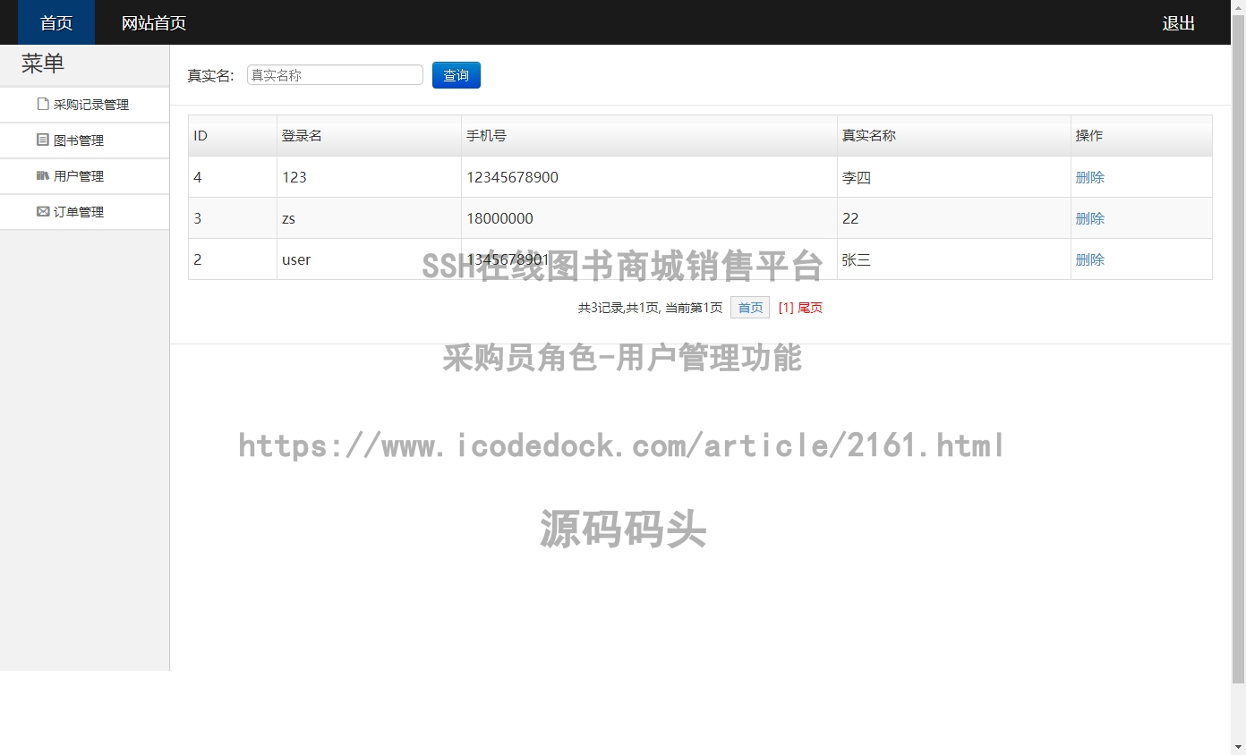Click the scrollbar down arrow

(x=1238, y=747)
